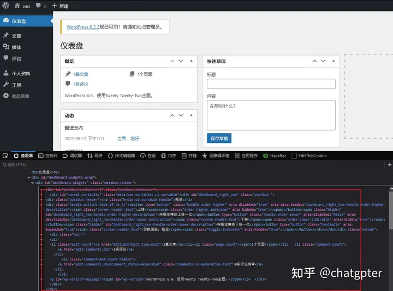This screenshot has width=393, height=291.
Task: Open 评论 comments menu item
Action: click(16, 58)
